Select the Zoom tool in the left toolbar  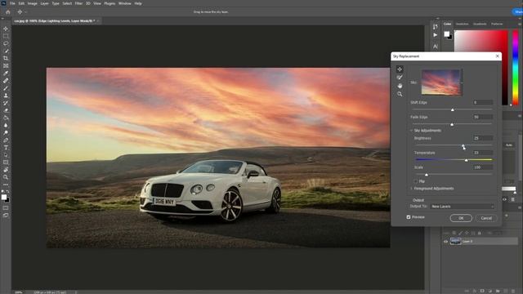tap(6, 177)
